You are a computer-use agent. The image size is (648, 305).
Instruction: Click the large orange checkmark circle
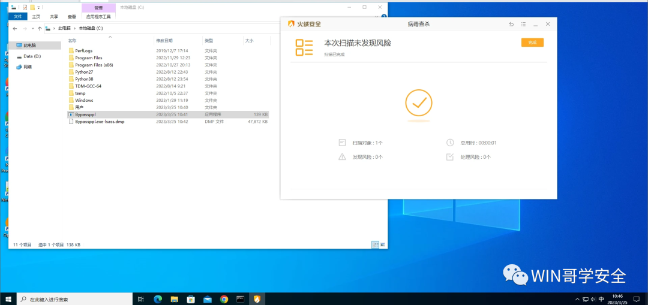[x=419, y=103]
